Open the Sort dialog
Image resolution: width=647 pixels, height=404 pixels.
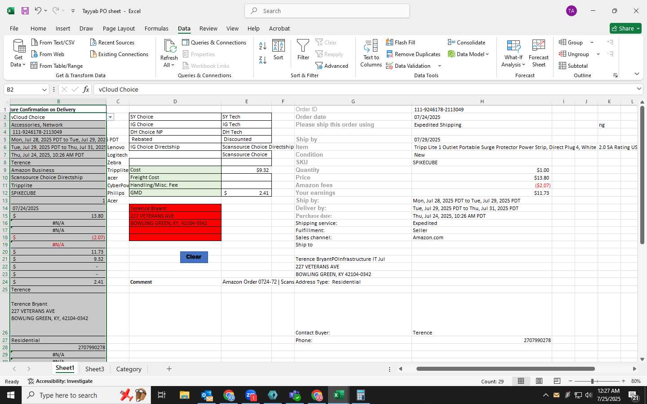coord(279,50)
